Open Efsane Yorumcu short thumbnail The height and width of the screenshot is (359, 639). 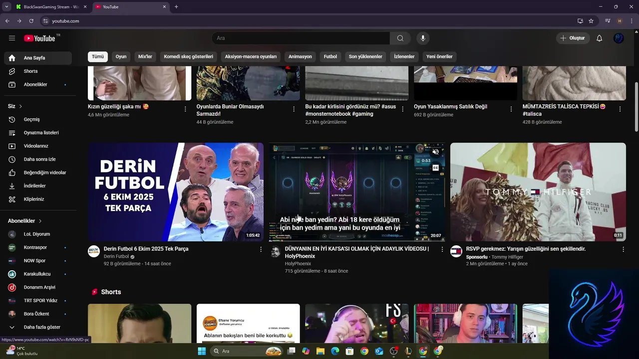point(248,324)
